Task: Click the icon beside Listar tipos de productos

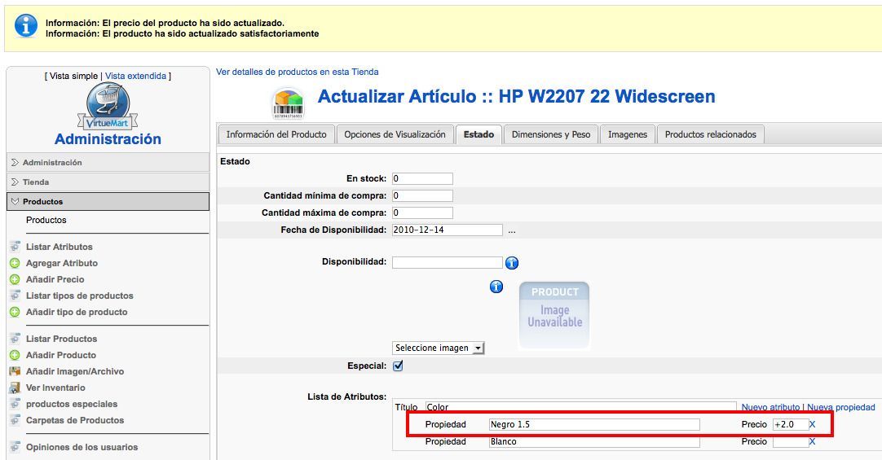Action: pos(15,296)
